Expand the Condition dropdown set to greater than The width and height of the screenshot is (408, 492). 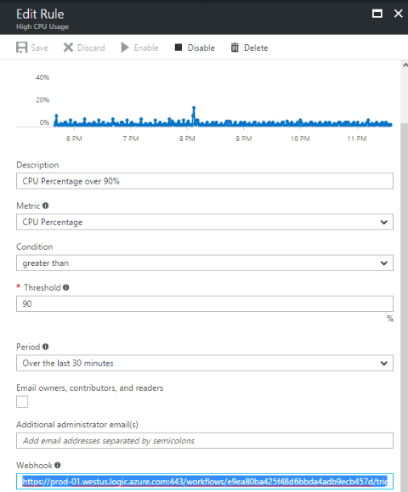coord(205,263)
